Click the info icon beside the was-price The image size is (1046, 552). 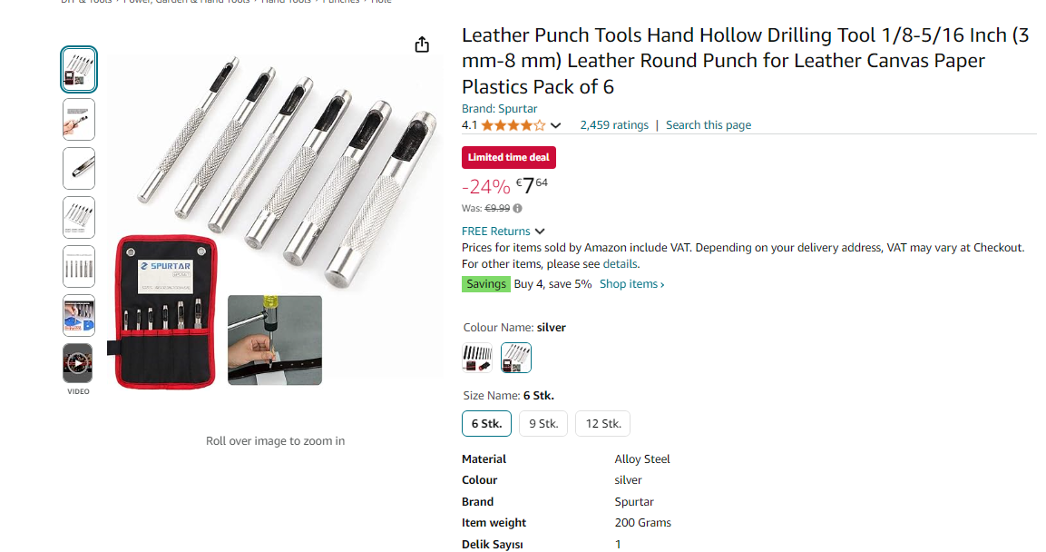click(x=518, y=208)
